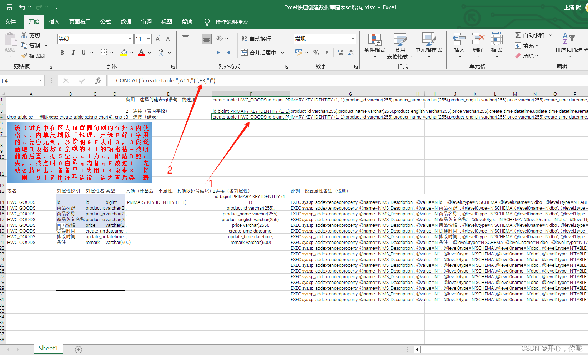Click the Insert Function fx icon

(98, 81)
